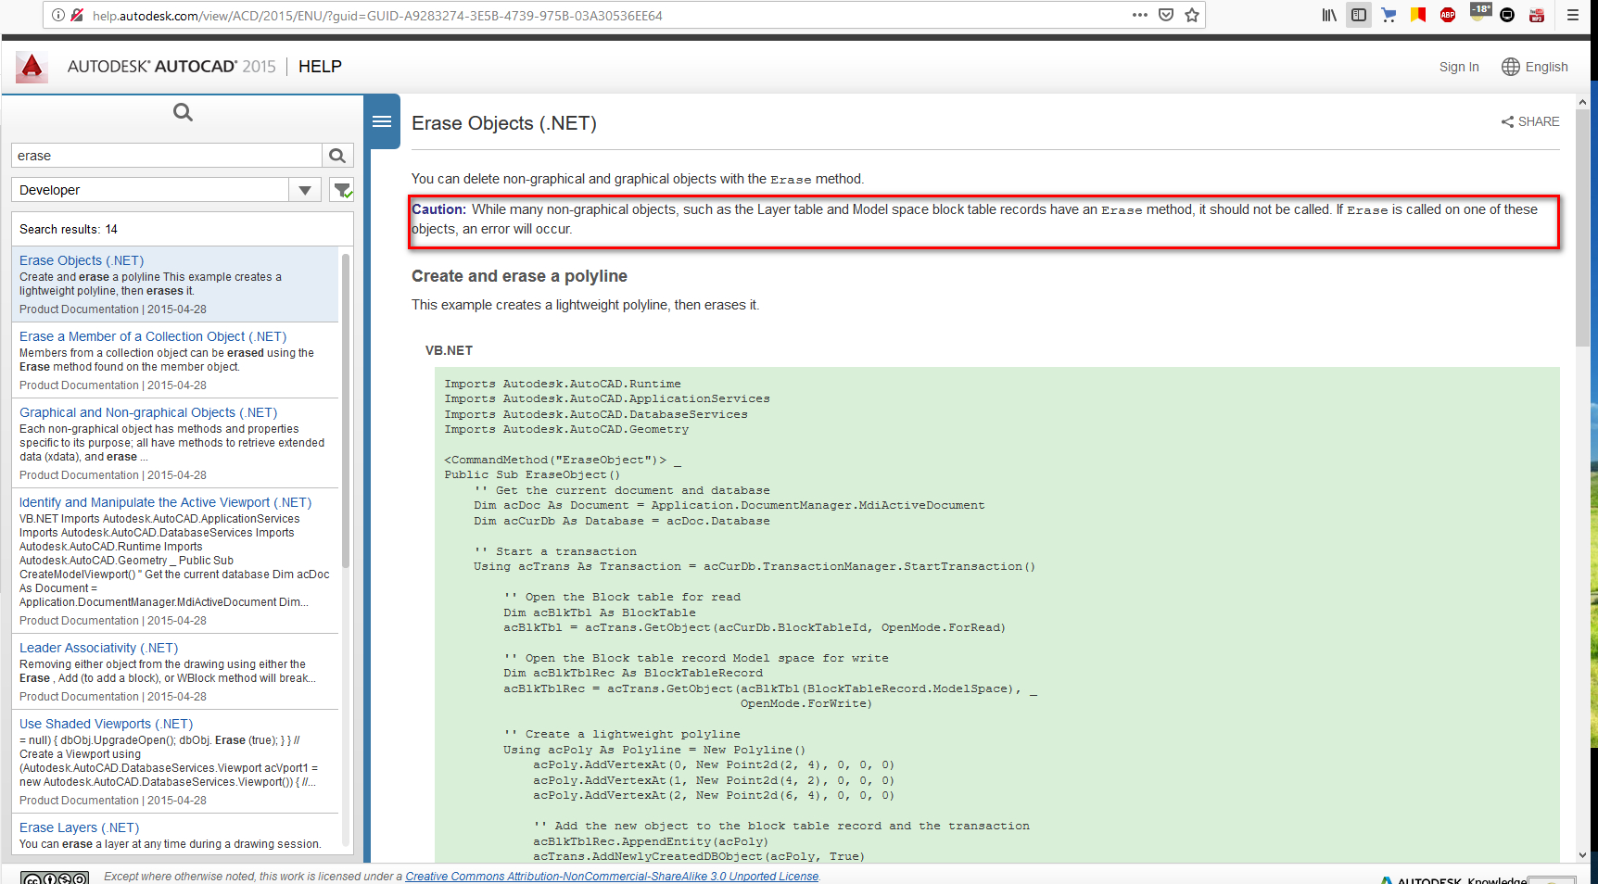The image size is (1598, 884).
Task: Click the insecure lock icon in address bar
Action: (77, 16)
